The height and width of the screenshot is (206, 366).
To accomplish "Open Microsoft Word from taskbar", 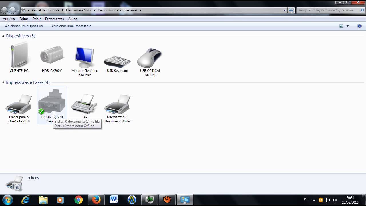I will 114,200.
